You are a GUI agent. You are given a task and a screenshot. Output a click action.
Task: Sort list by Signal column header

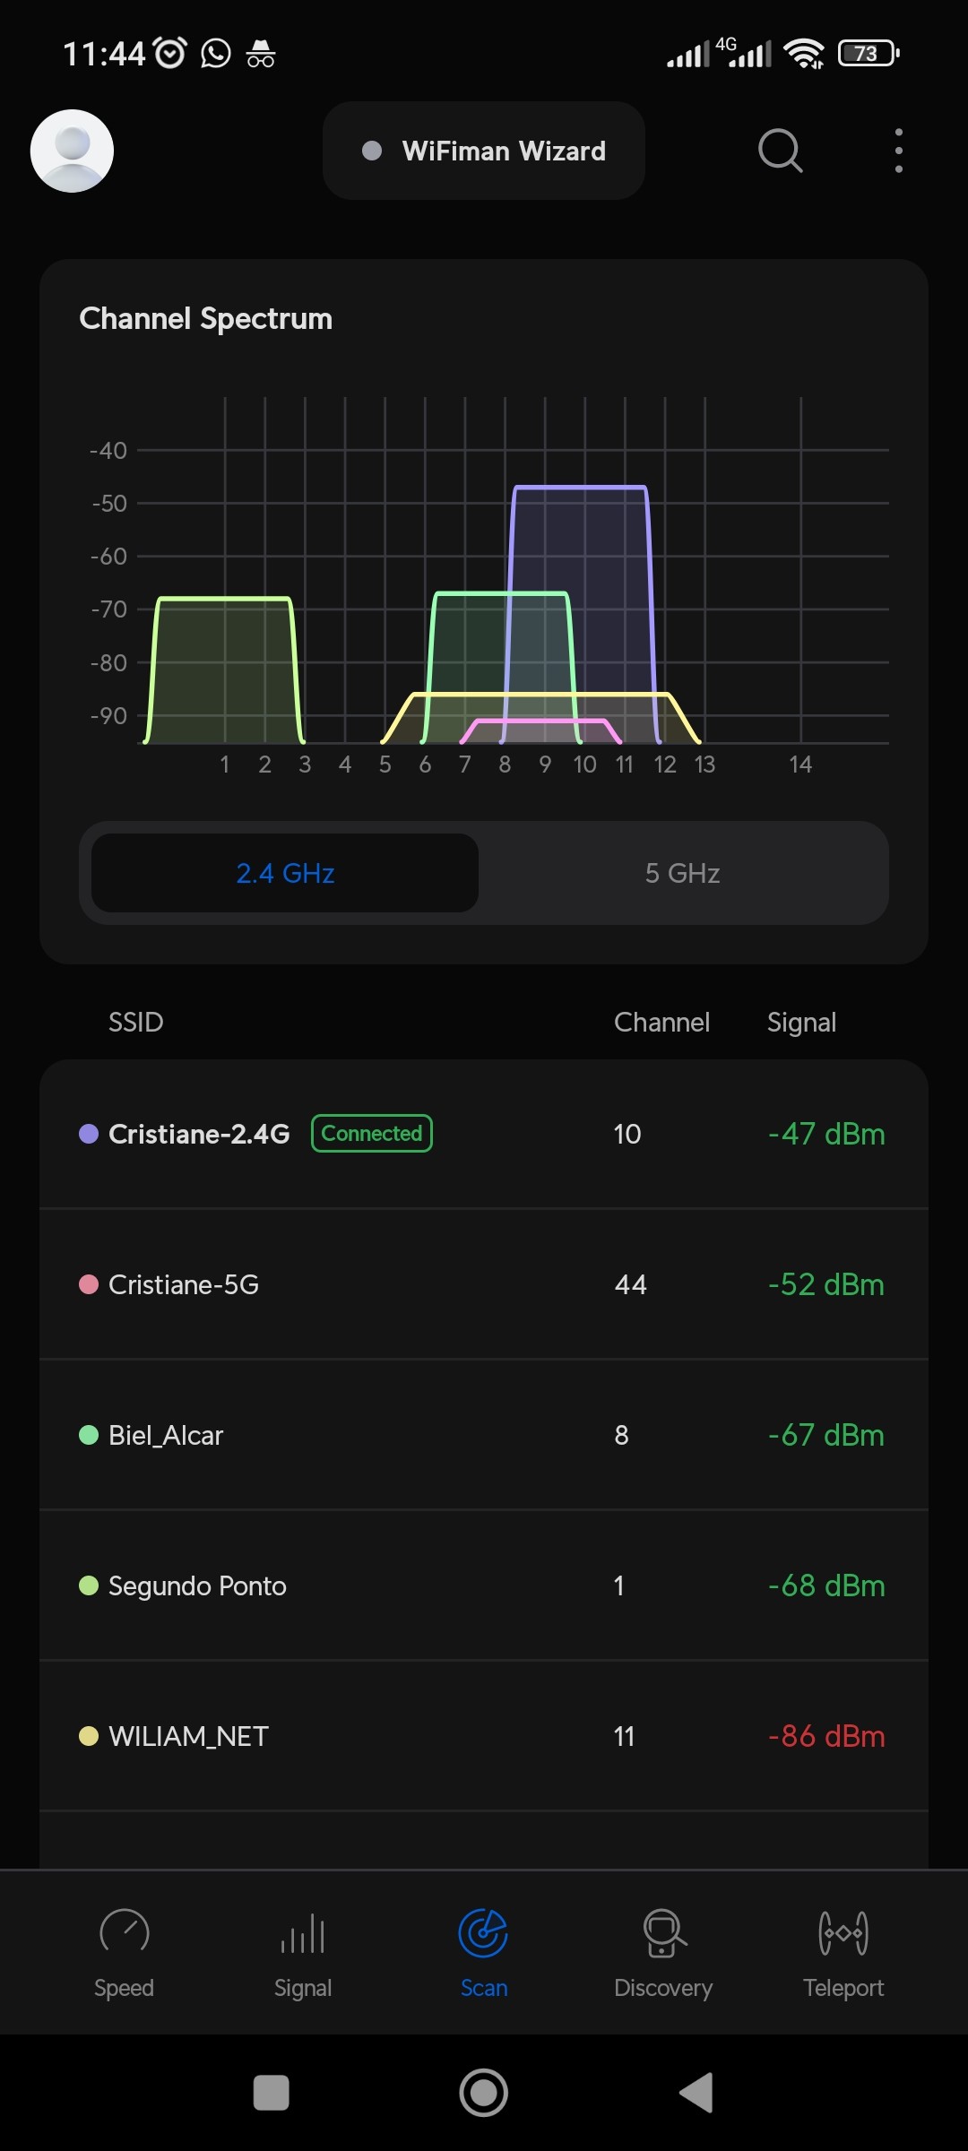[x=801, y=1023]
